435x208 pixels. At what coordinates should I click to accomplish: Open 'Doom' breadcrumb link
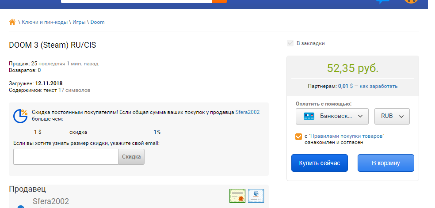point(97,22)
